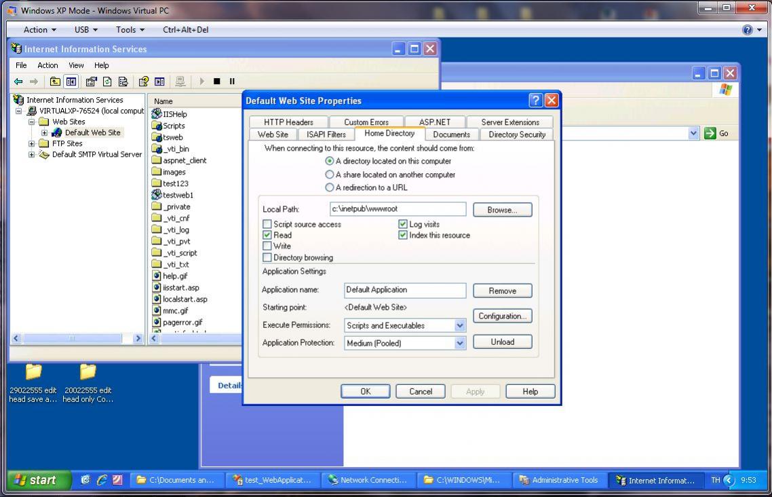The height and width of the screenshot is (497, 772).
Task: Expand the Default Web Site node
Action: (44, 132)
